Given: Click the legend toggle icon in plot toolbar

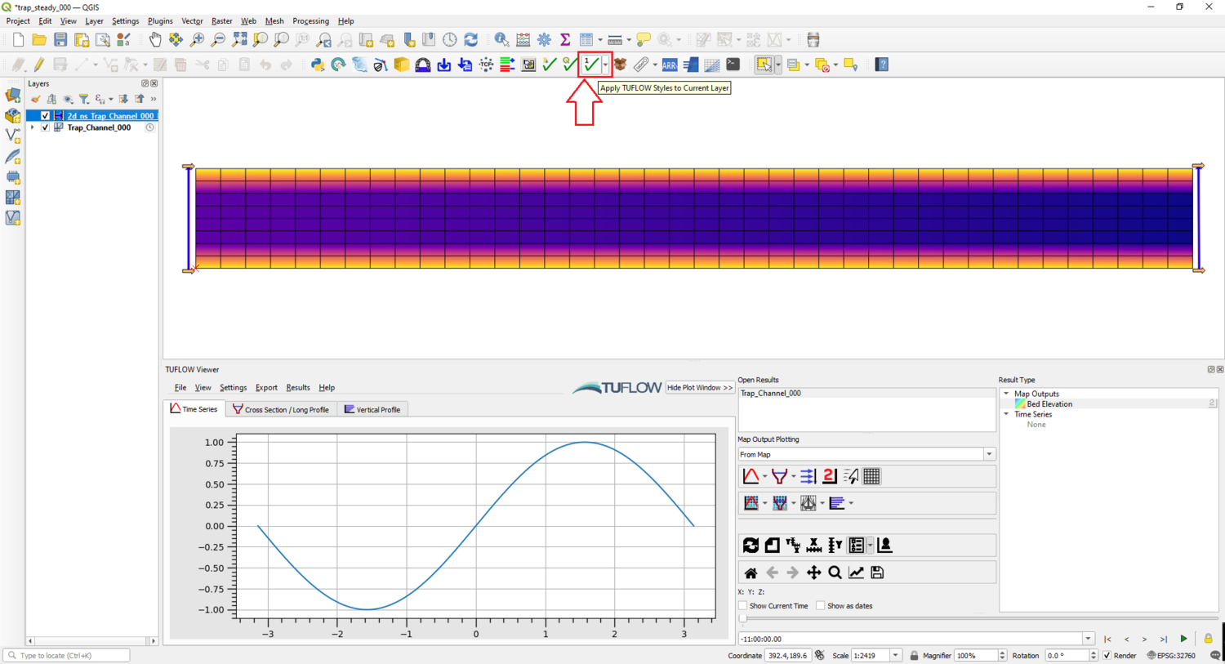Looking at the screenshot, I should [855, 545].
